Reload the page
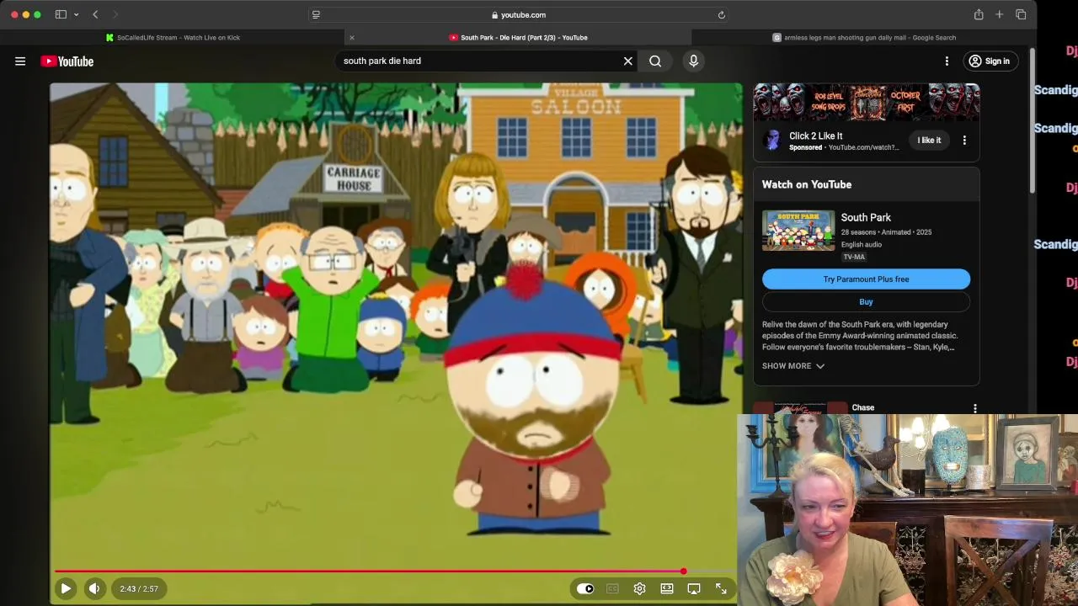The width and height of the screenshot is (1078, 606). (721, 14)
